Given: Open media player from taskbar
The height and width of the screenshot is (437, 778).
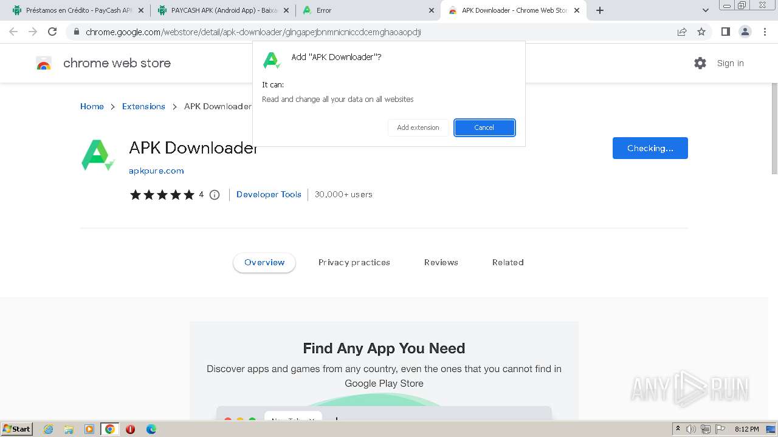Looking at the screenshot, I should pyautogui.click(x=89, y=429).
